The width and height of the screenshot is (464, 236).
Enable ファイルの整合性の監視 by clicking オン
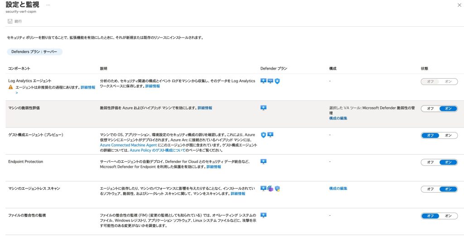click(448, 216)
